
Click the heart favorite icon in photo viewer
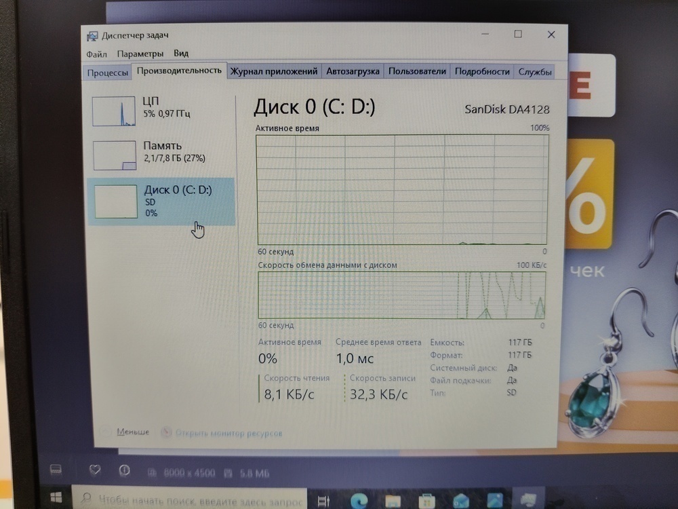[96, 470]
